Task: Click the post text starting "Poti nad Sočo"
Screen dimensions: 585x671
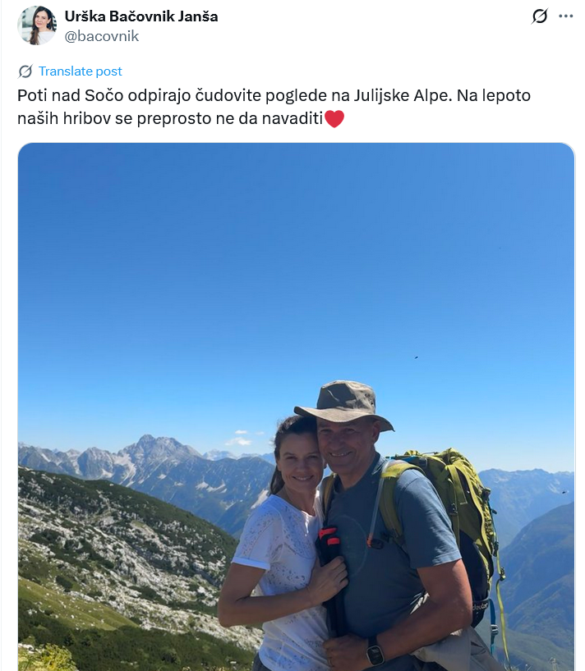Action: [274, 107]
